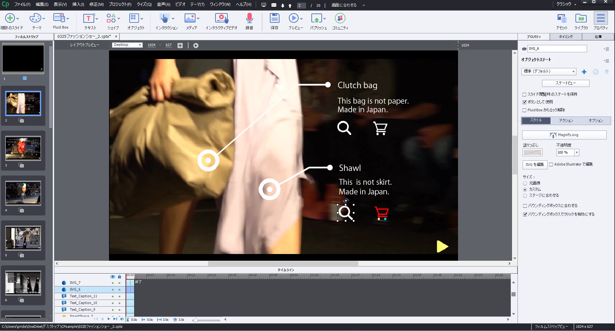Click the Interactive Video icon
Viewport: 615px width, 331px height.
click(222, 18)
